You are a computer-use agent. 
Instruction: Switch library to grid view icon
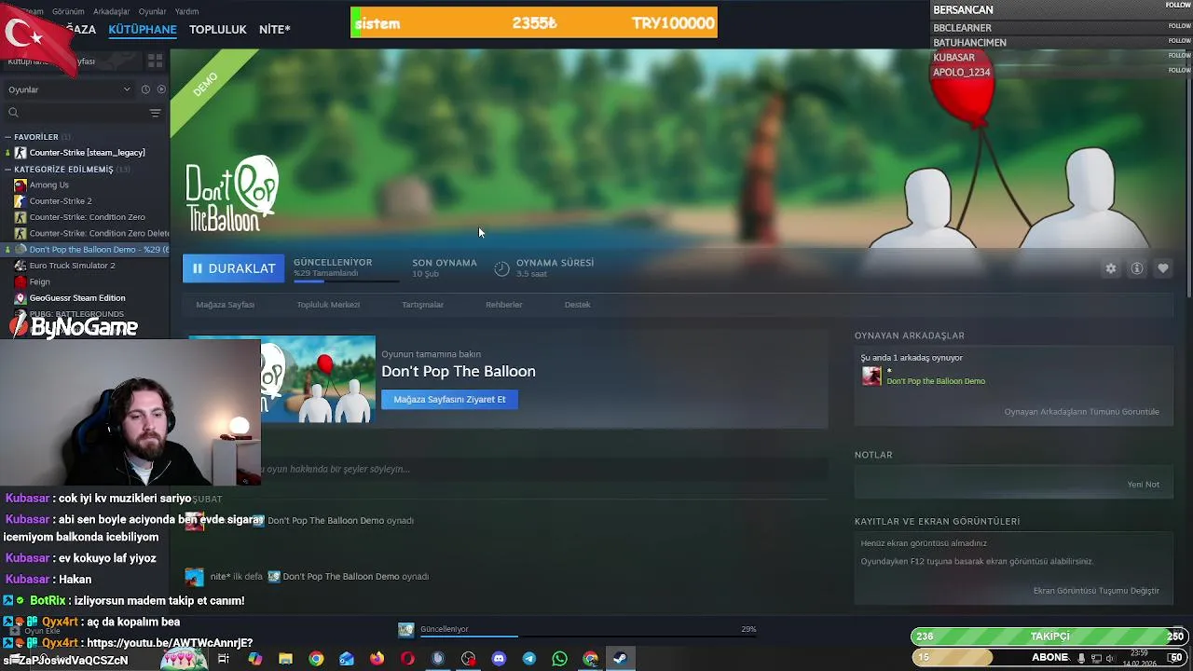[x=155, y=61]
